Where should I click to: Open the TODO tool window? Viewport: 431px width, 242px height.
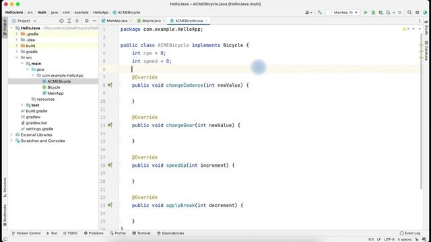(x=70, y=233)
